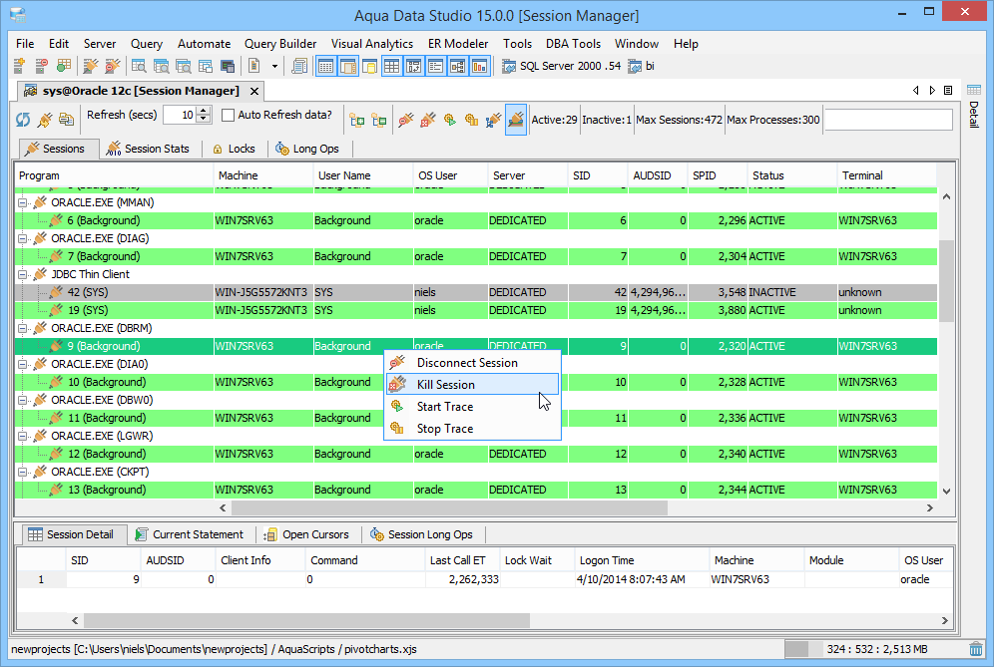Screen dimensions: 994x667
Task: Click Stop Trace icon in session toolbar
Action: (x=472, y=120)
